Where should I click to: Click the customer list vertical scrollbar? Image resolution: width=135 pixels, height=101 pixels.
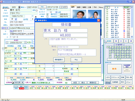point(132,22)
